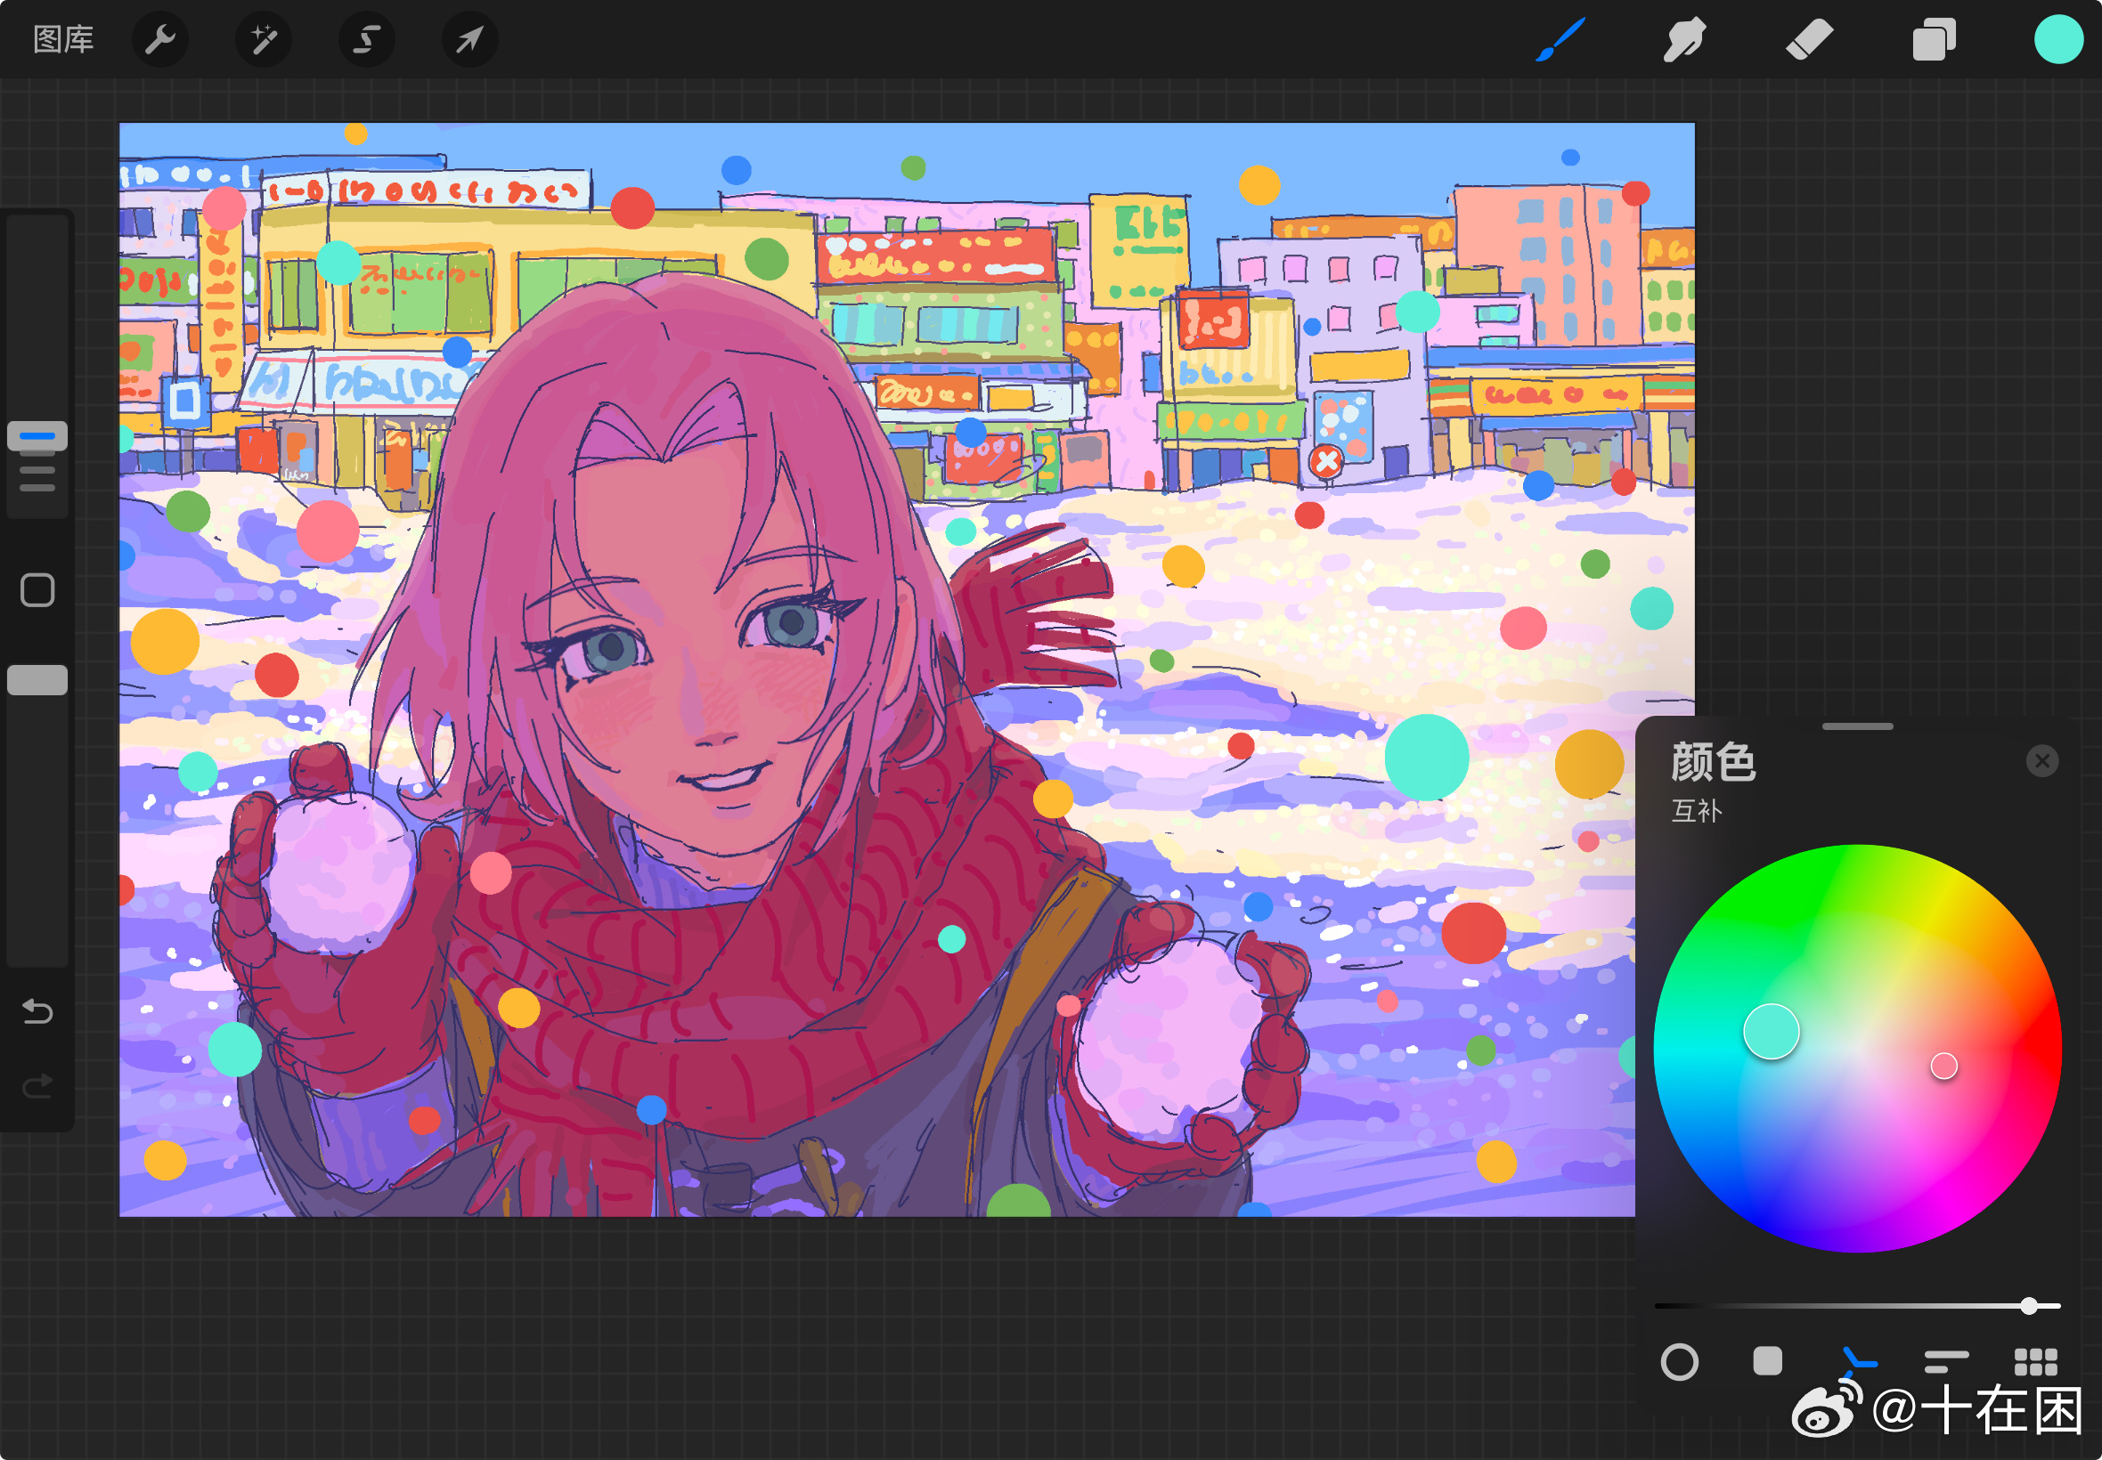2102x1460 pixels.
Task: Close the Colors (颜色) panel
Action: pos(2041,761)
